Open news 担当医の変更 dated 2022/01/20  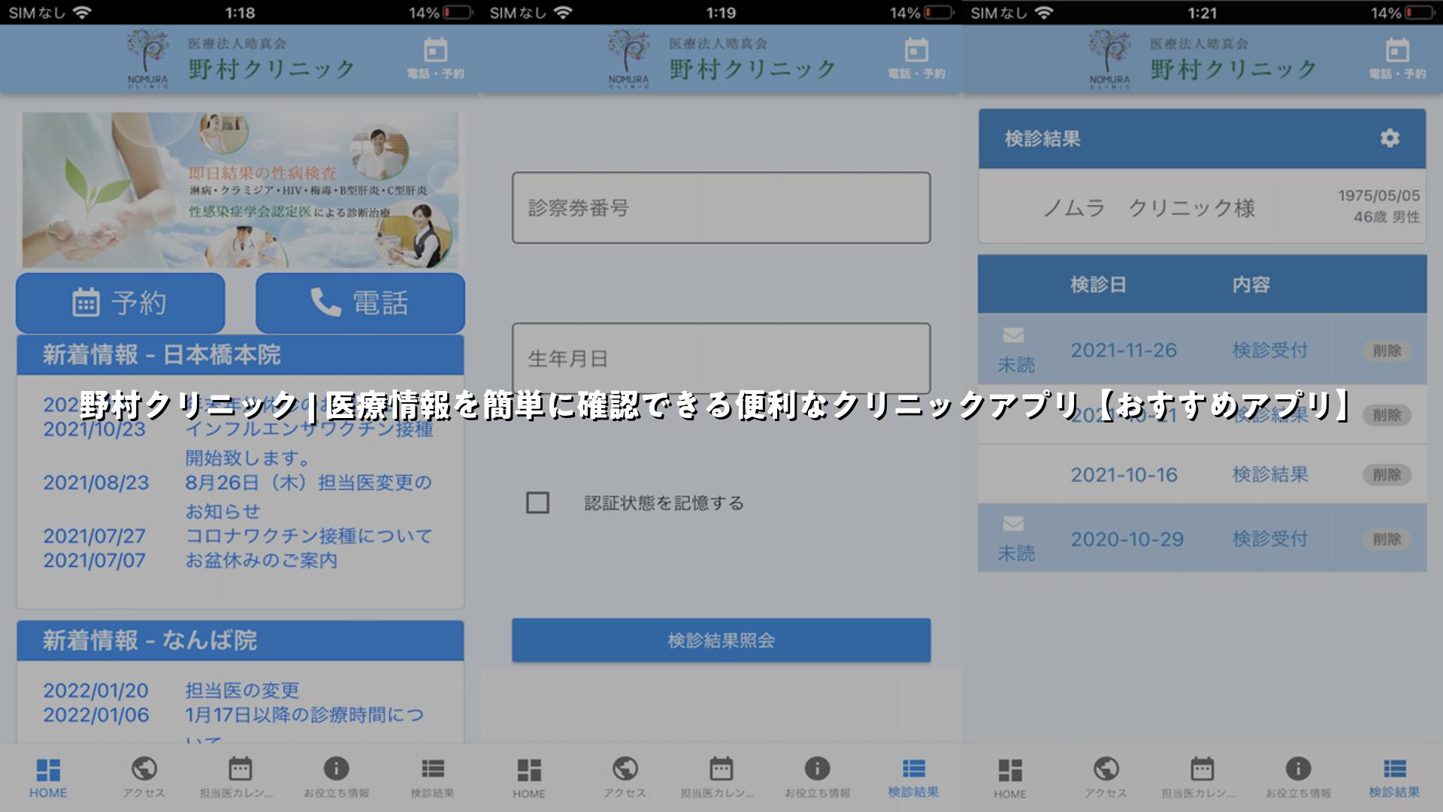coord(242,690)
